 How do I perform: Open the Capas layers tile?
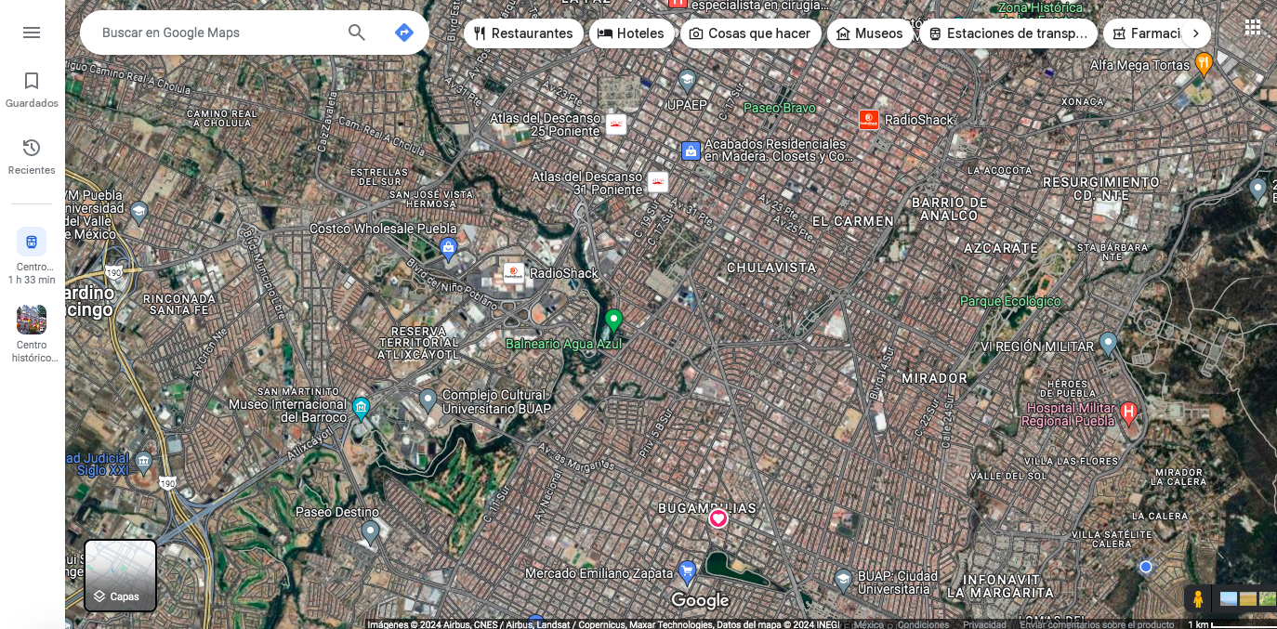(x=121, y=576)
